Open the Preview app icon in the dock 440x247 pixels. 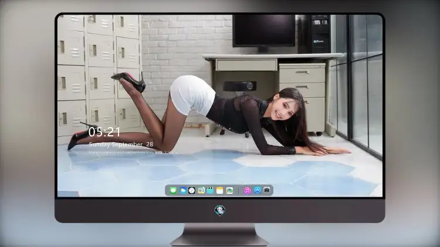pos(201,190)
